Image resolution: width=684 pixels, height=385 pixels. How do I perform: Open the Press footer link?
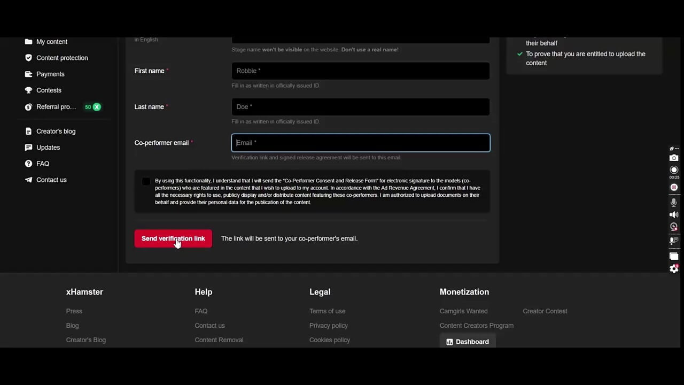click(74, 311)
